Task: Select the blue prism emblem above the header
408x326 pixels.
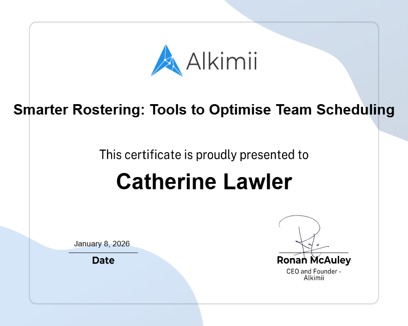Action: (165, 60)
